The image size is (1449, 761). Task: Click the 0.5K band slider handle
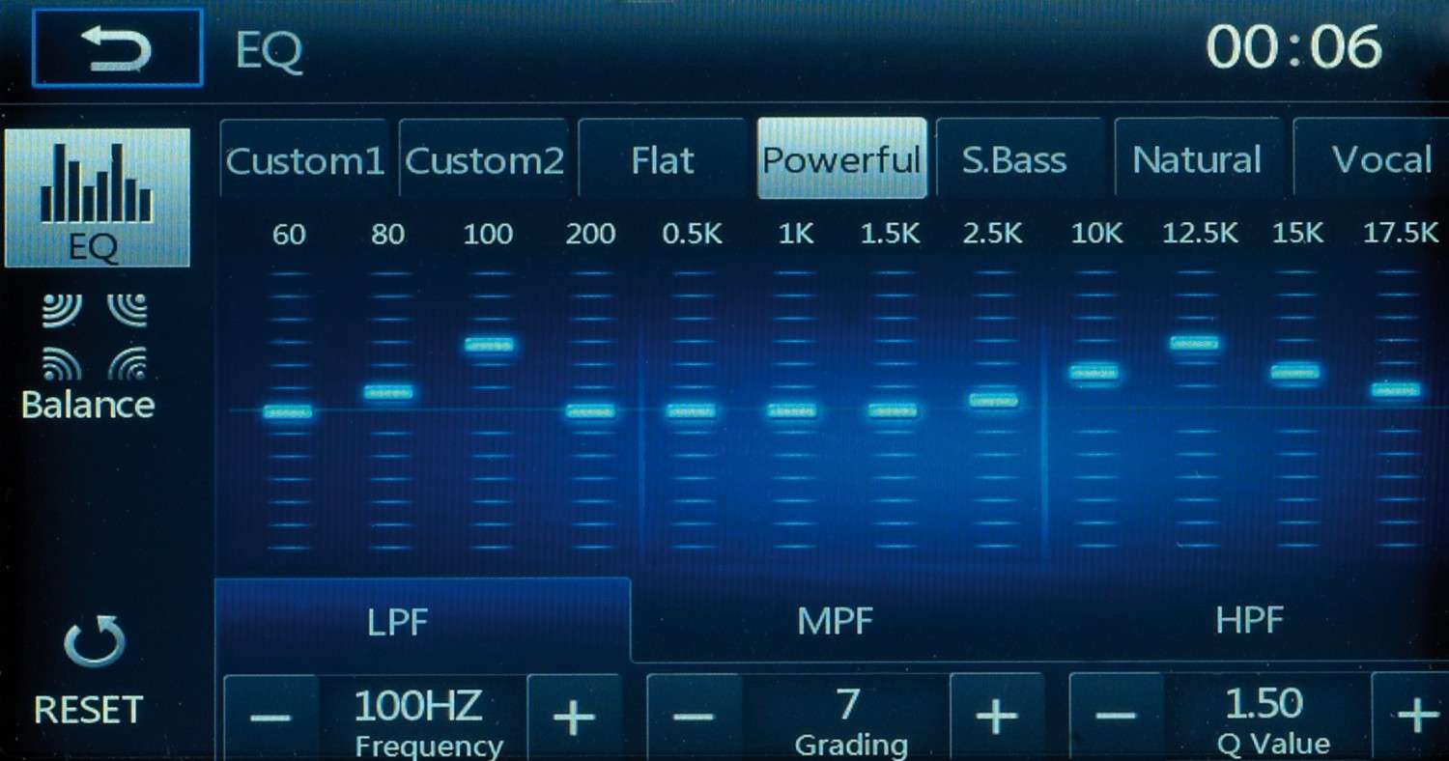(x=691, y=411)
